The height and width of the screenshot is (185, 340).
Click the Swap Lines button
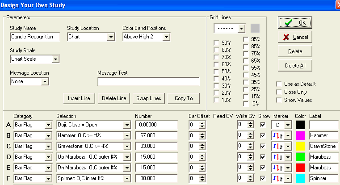(149, 98)
